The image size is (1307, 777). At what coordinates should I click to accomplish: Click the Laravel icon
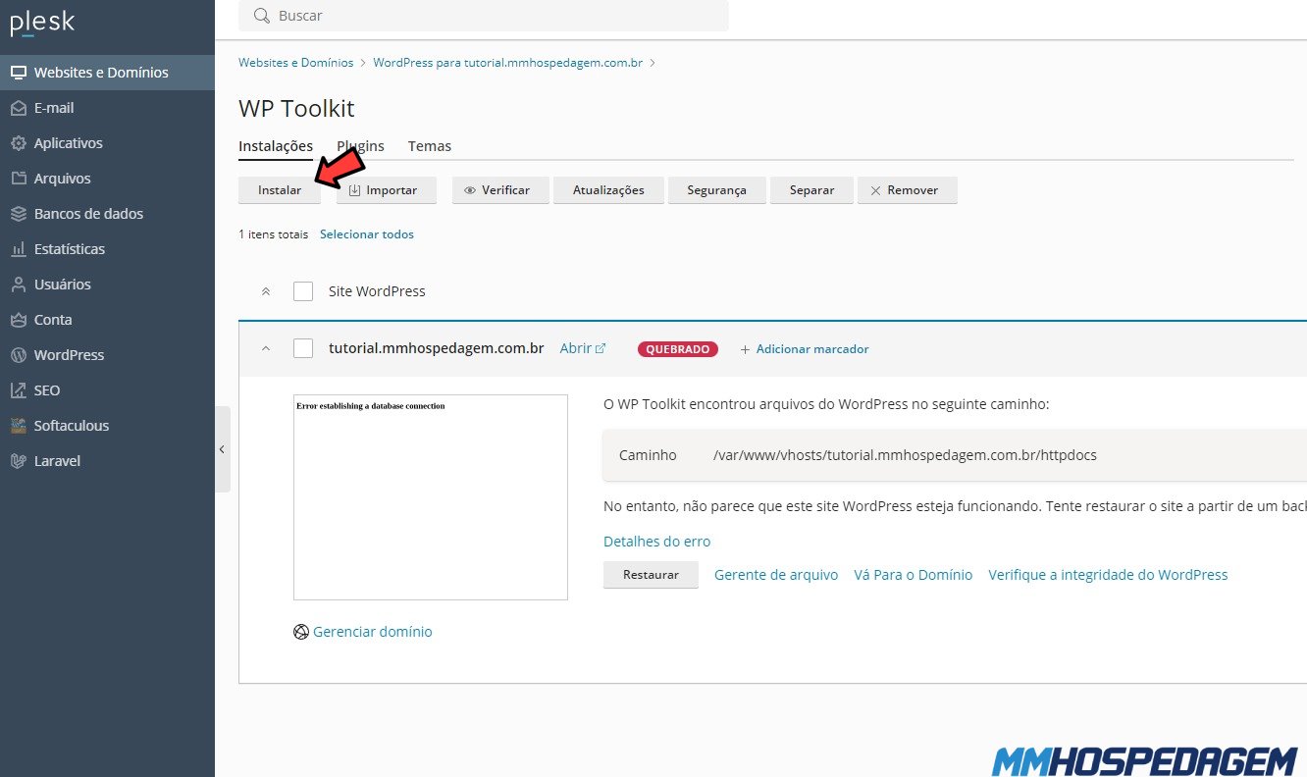tap(18, 461)
